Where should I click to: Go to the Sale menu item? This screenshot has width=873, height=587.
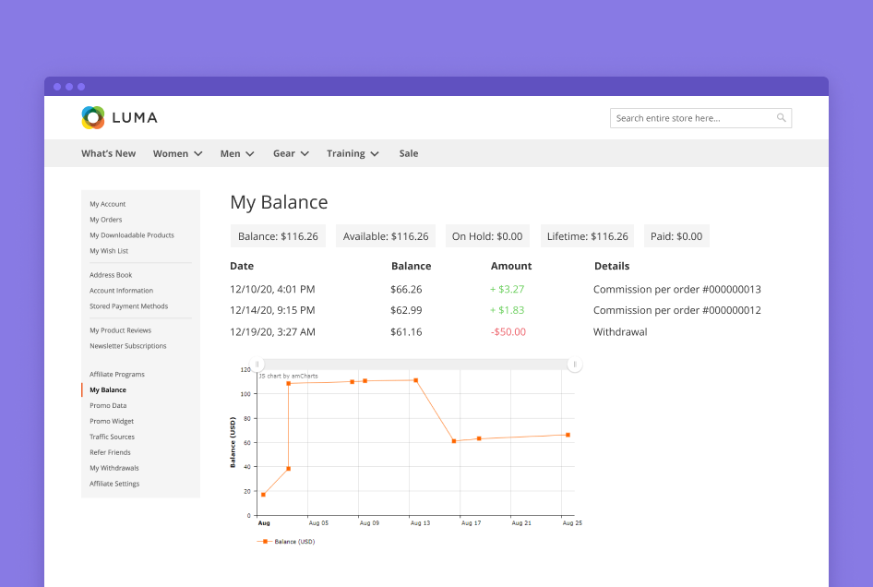[x=408, y=153]
